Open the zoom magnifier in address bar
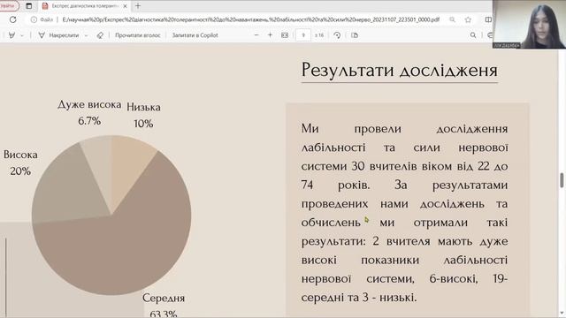Image resolution: width=566 pixels, height=318 pixels. coord(452,19)
